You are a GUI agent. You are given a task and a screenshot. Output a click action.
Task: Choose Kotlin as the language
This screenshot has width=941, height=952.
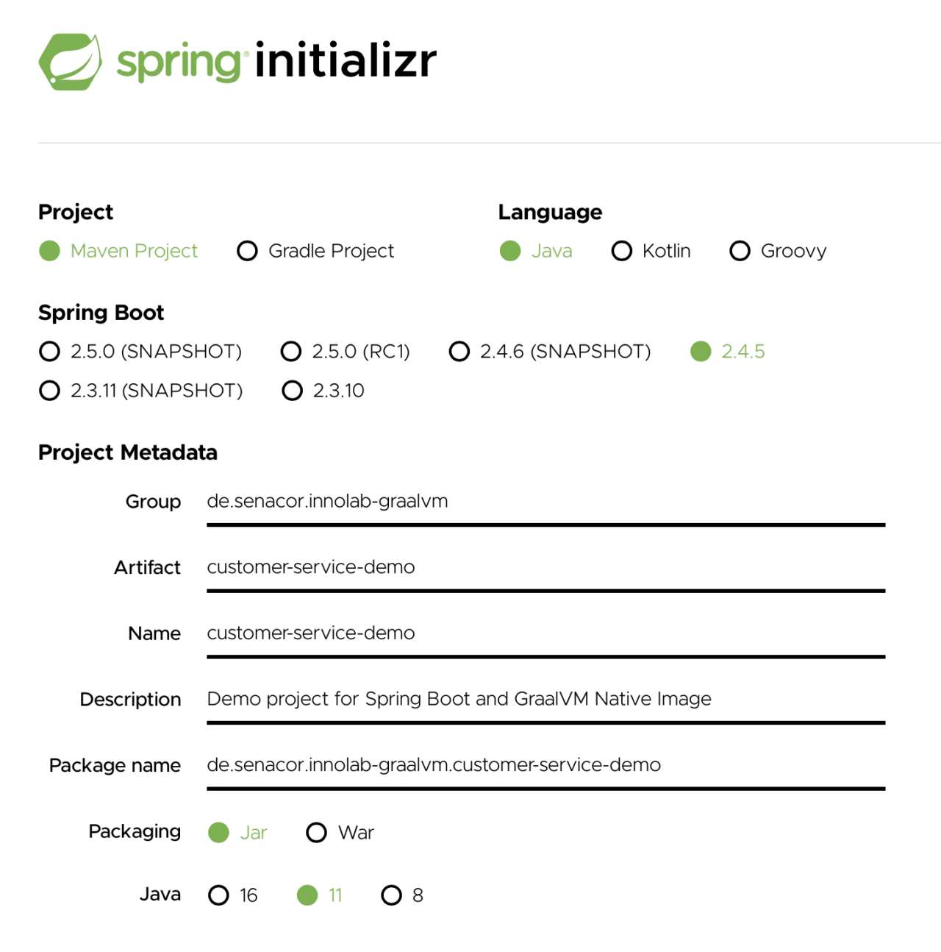(621, 251)
